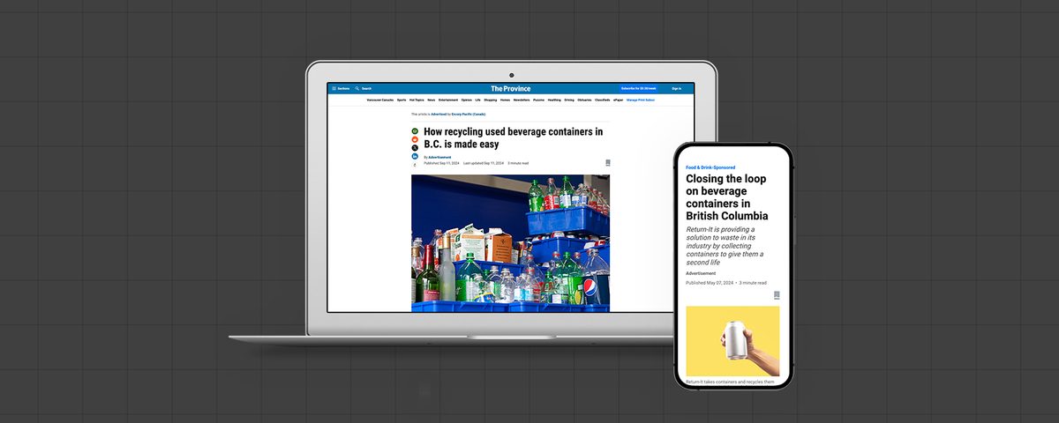Click the hand holding a can image on the phone
This screenshot has width=1059, height=423.
(x=732, y=342)
